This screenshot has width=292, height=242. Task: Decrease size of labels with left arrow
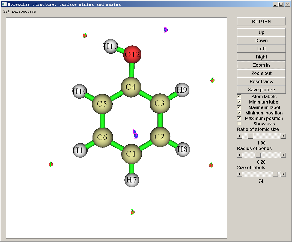[240, 174]
